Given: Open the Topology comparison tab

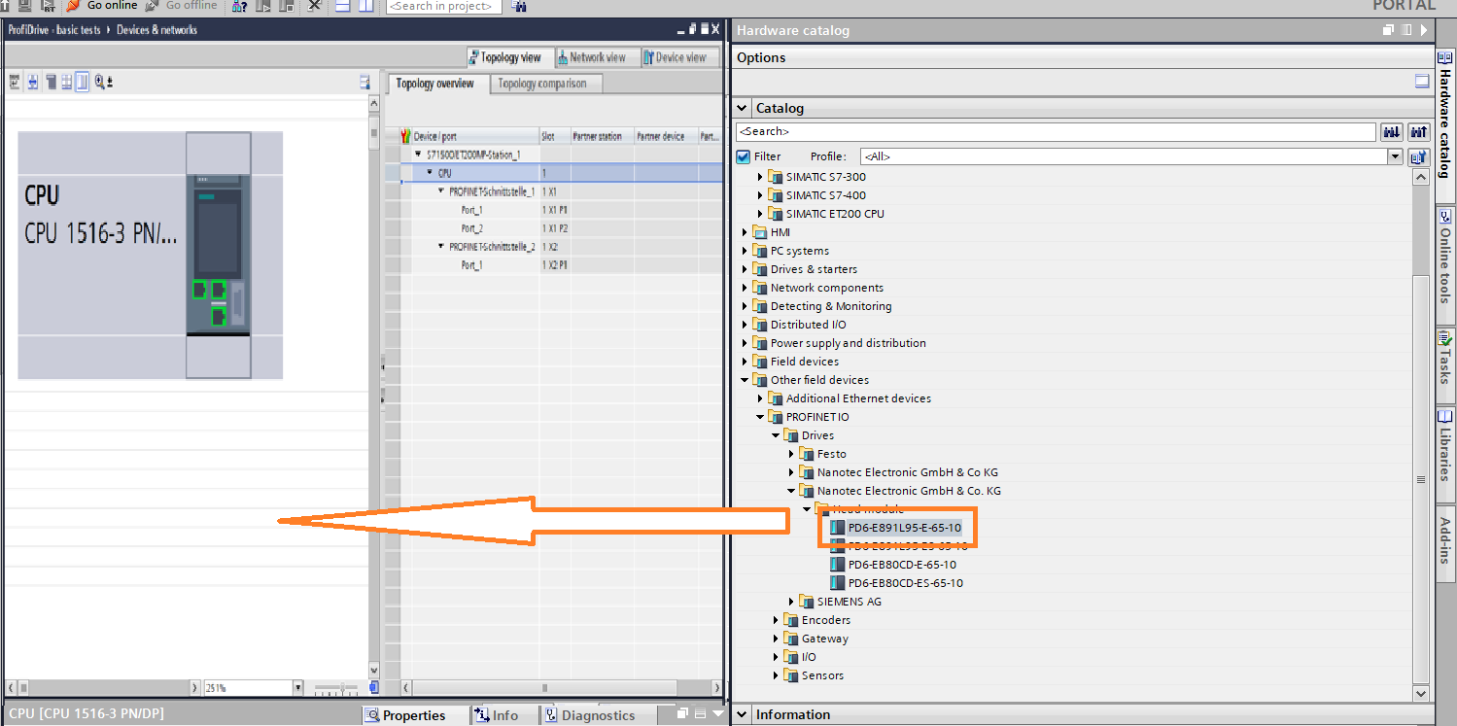Looking at the screenshot, I should (542, 84).
